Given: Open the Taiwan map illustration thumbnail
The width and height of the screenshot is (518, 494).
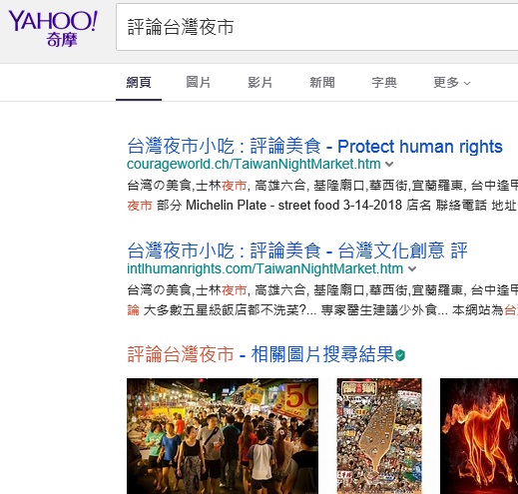Looking at the screenshot, I should pos(379,436).
